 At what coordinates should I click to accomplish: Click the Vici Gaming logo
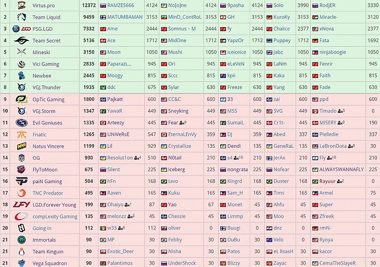(x=21, y=64)
